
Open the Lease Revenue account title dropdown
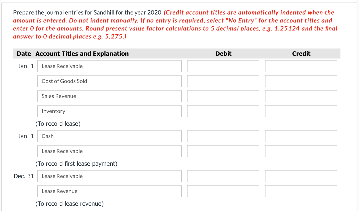point(109,191)
